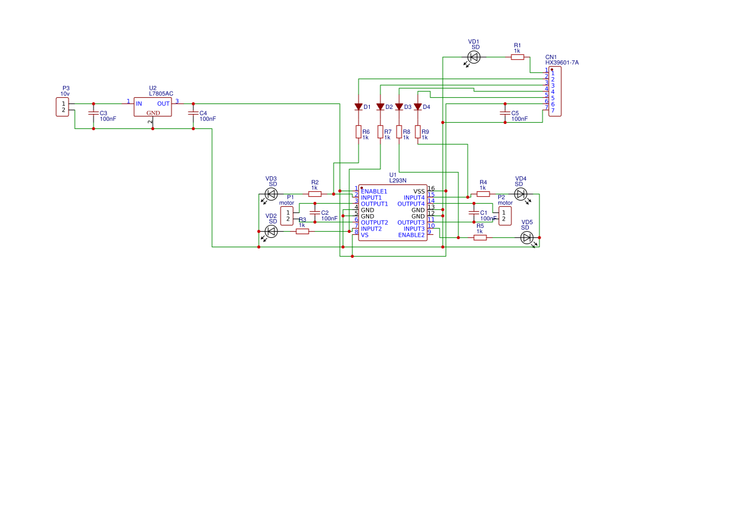Select capacitor C3 symbol
Image resolution: width=729 pixels, height=515 pixels.
point(94,112)
